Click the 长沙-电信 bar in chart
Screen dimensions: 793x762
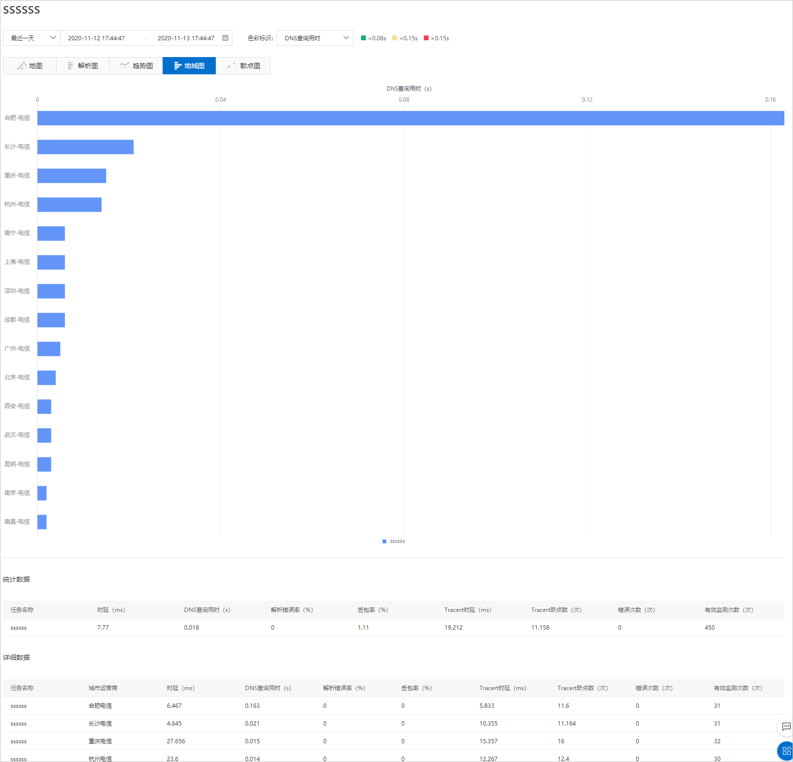pos(85,147)
